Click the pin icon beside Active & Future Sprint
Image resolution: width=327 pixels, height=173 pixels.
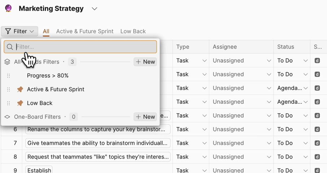coord(20,89)
